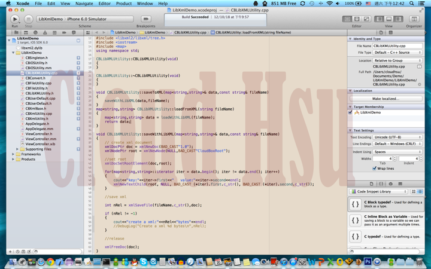Open the Code Snippet Library selector
The image size is (431, 269).
click(378, 191)
